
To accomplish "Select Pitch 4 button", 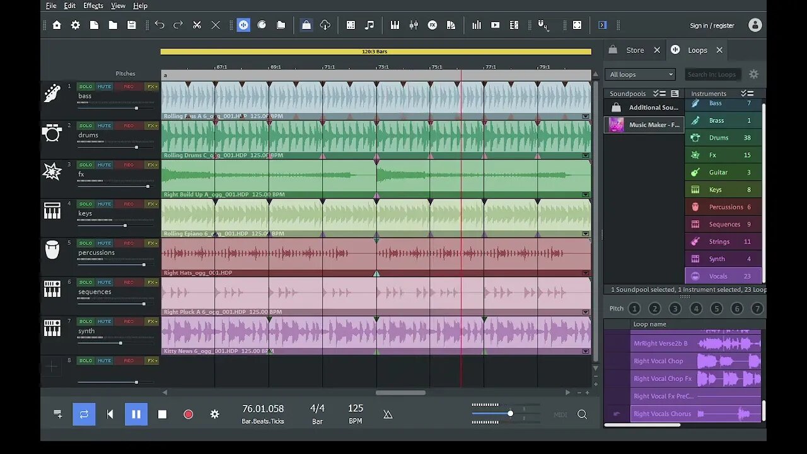I will (x=696, y=308).
